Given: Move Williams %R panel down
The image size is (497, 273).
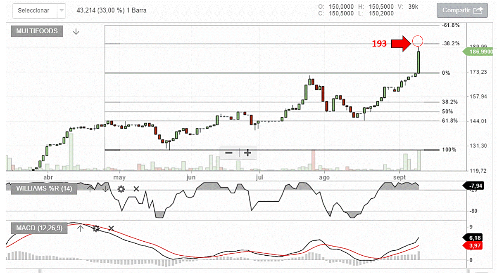Looking at the screenshot, I should click(106, 189).
